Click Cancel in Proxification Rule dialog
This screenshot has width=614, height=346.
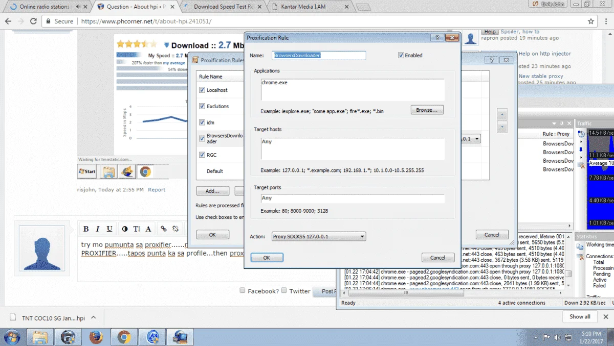pyautogui.click(x=437, y=258)
